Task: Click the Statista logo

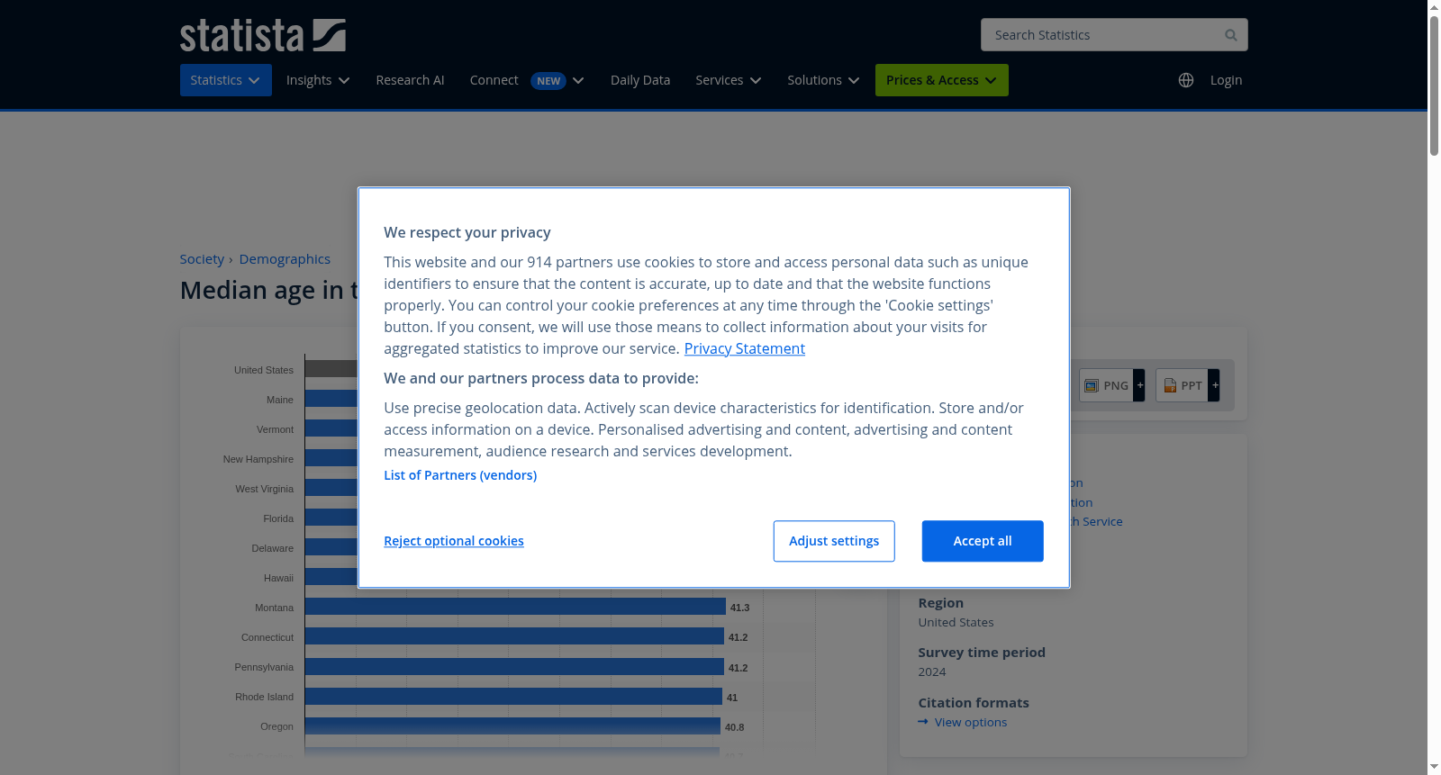Action: (x=262, y=35)
